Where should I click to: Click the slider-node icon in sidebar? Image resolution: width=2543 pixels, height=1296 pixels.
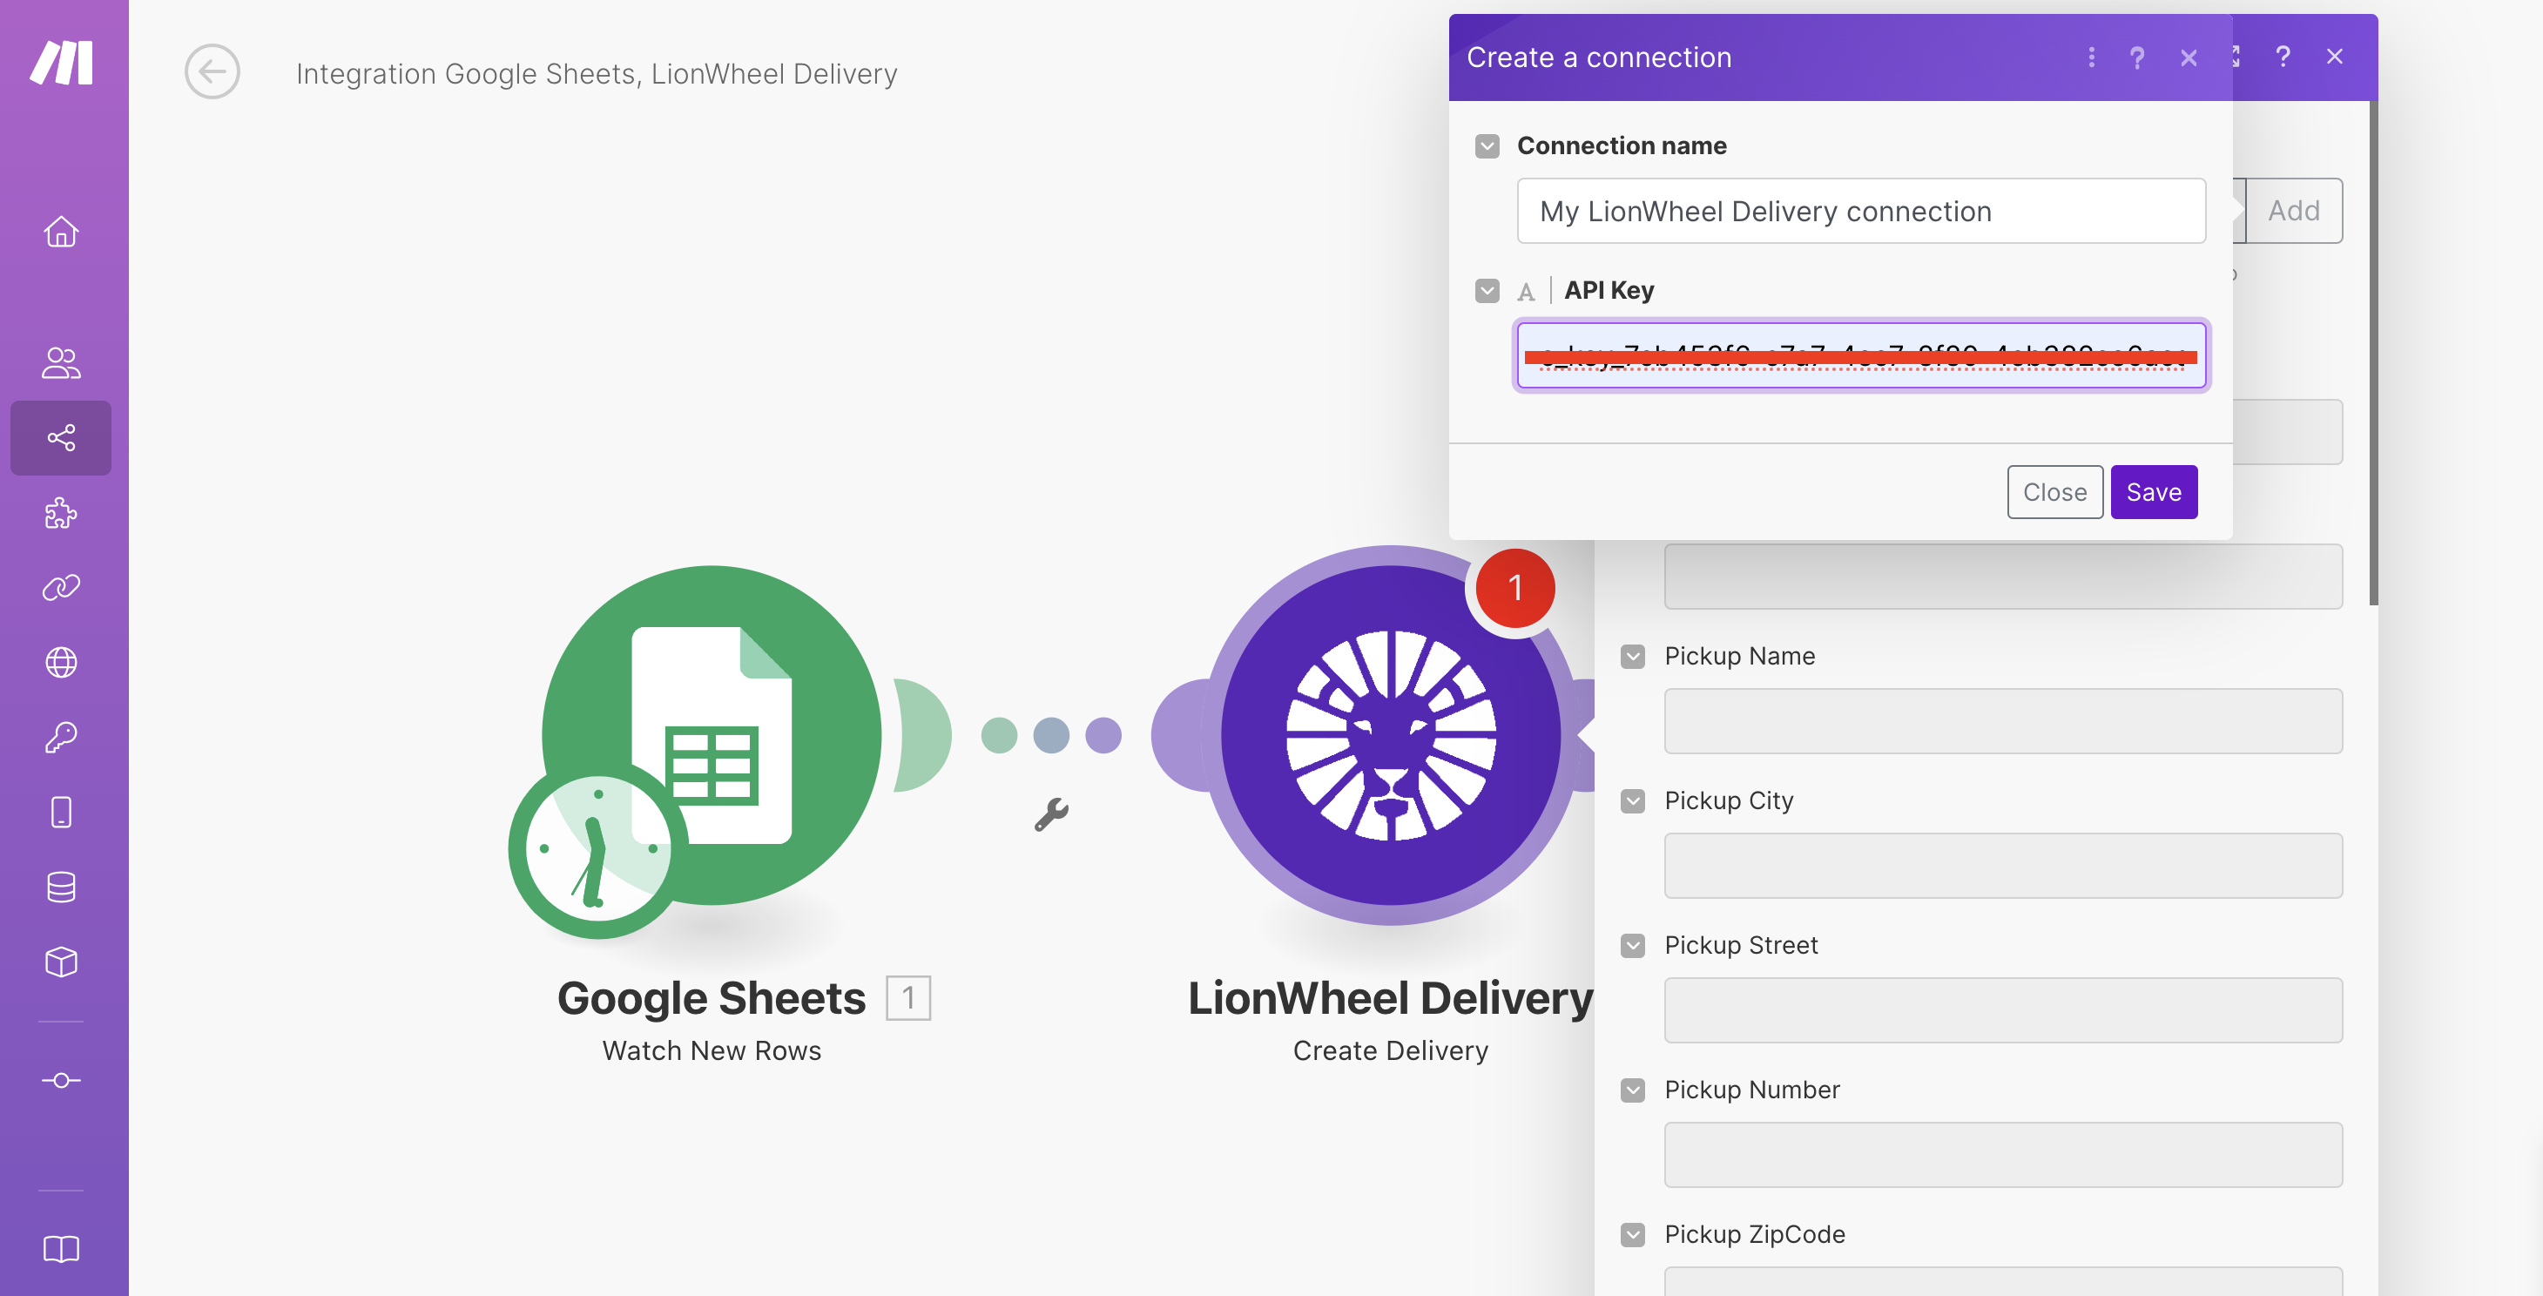61,1080
